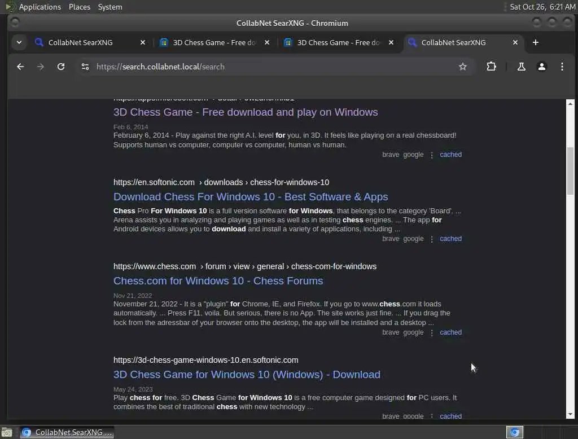The image size is (578, 439).
Task: Open cached link of Chess.com forums result
Action: pos(450,332)
